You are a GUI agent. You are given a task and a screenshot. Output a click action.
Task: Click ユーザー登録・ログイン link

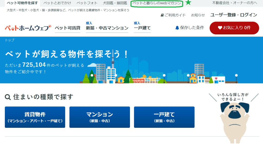233,15
